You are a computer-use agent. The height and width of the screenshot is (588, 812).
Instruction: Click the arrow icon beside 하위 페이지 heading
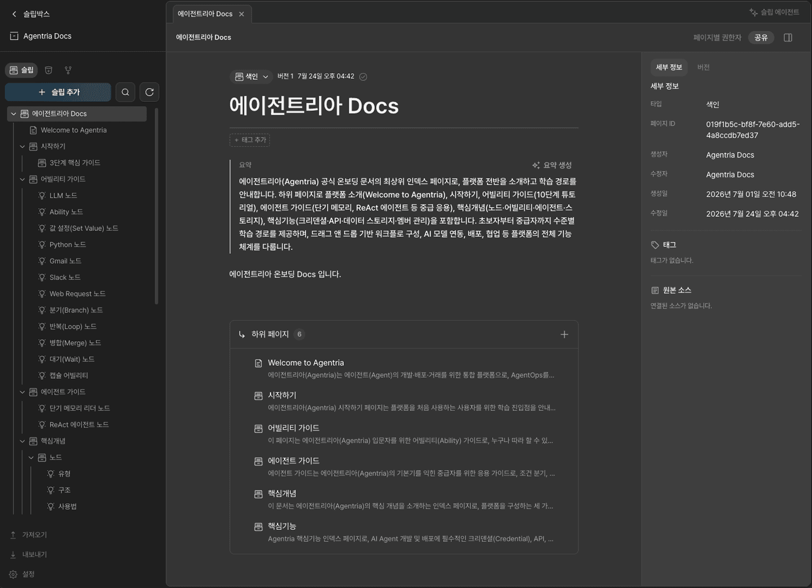pos(242,335)
